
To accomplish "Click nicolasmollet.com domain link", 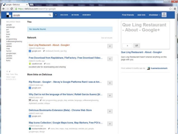I will [39, 129].
